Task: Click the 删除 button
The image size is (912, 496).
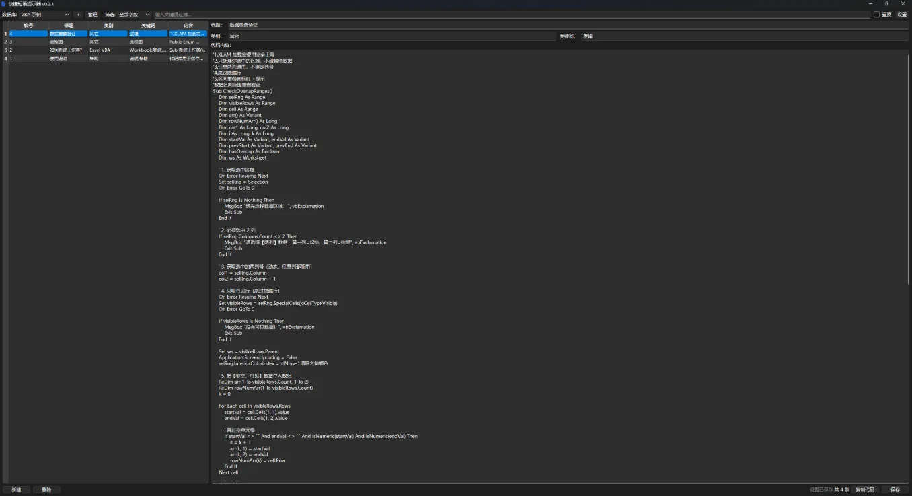Action: coord(46,489)
